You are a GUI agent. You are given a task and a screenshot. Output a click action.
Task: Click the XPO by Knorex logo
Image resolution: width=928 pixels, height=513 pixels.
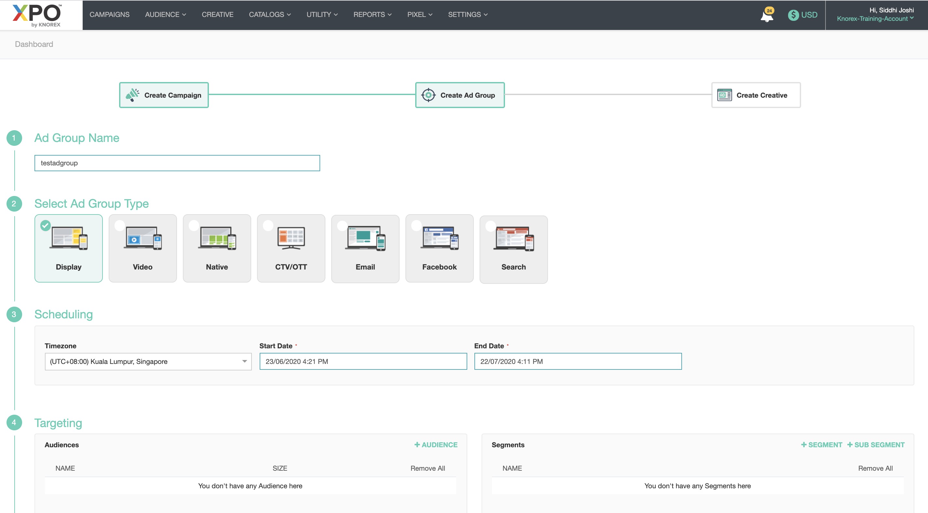pyautogui.click(x=37, y=15)
